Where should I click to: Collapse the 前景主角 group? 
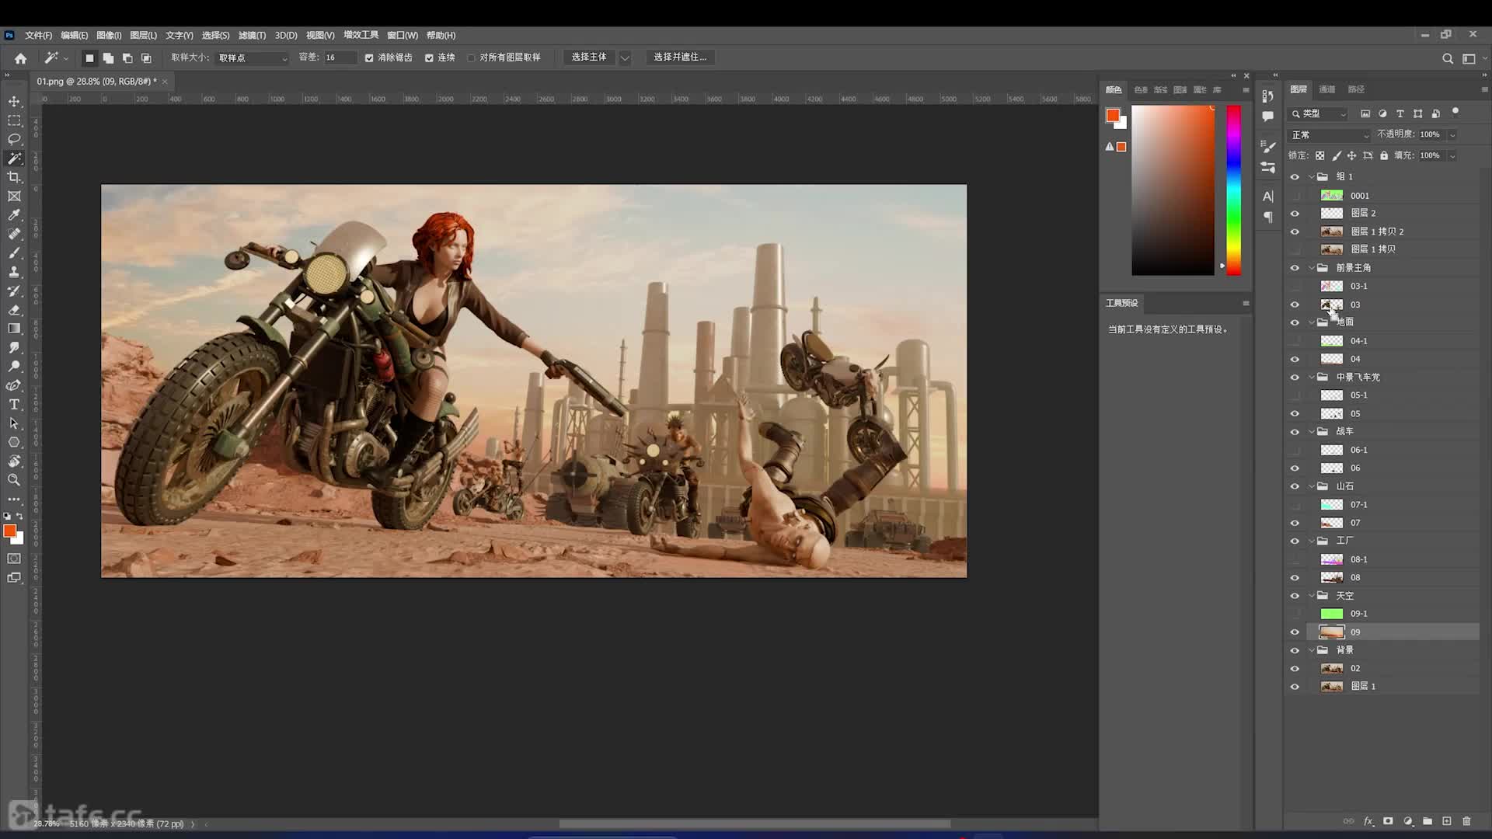click(1312, 268)
